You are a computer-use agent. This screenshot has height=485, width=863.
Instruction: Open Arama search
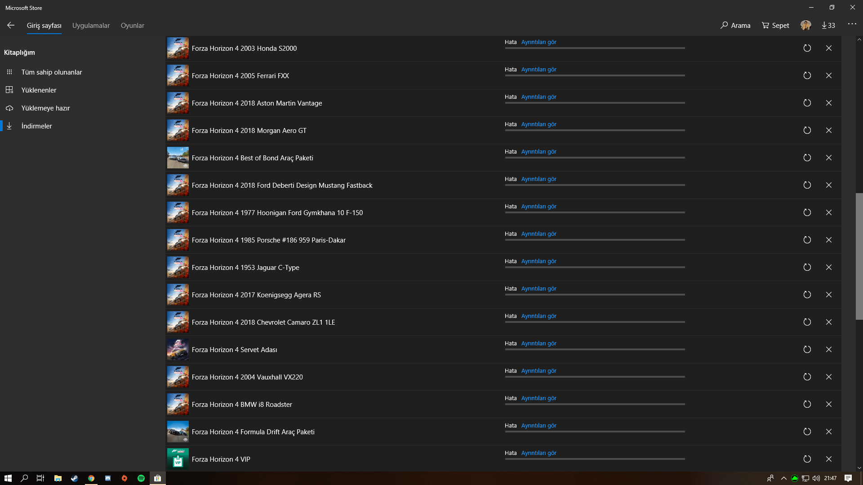click(x=735, y=26)
